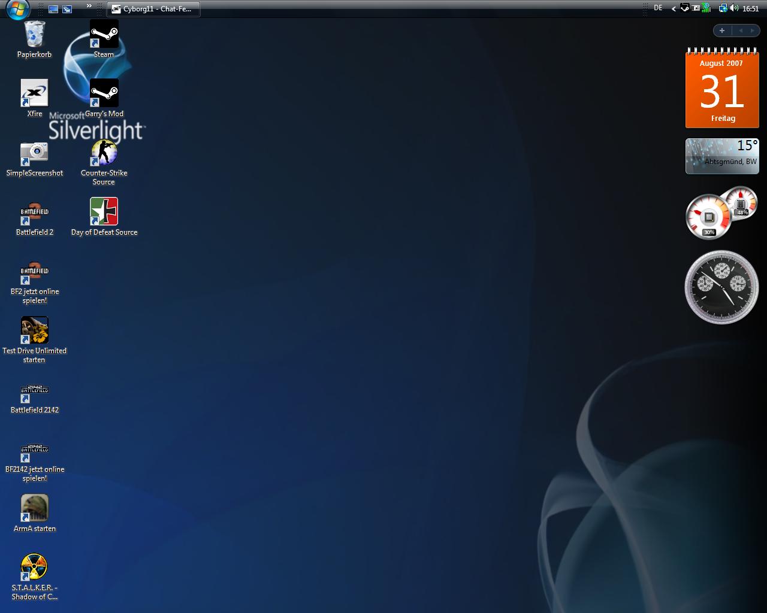Click the analog clock gadget

[x=721, y=287]
